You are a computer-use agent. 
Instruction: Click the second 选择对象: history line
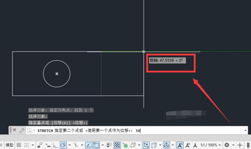pyautogui.click(x=38, y=116)
